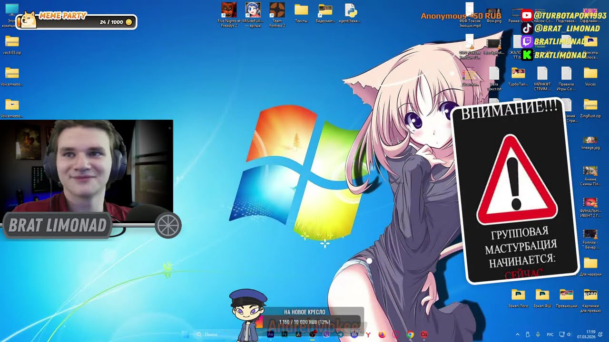The image size is (609, 342).
Task: Click the microphone tray icon
Action: point(538,334)
